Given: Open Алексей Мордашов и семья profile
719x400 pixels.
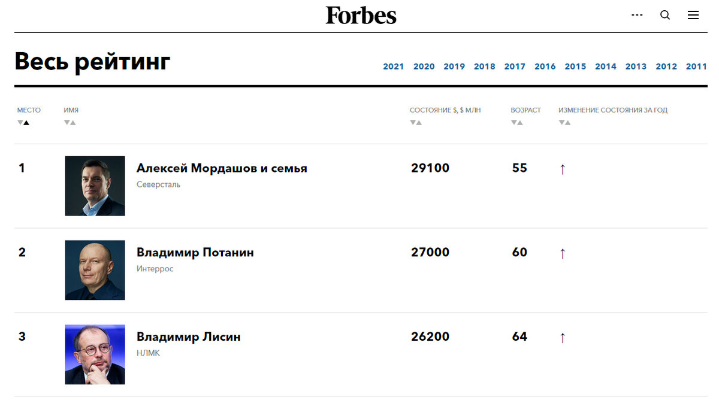Looking at the screenshot, I should pyautogui.click(x=222, y=168).
